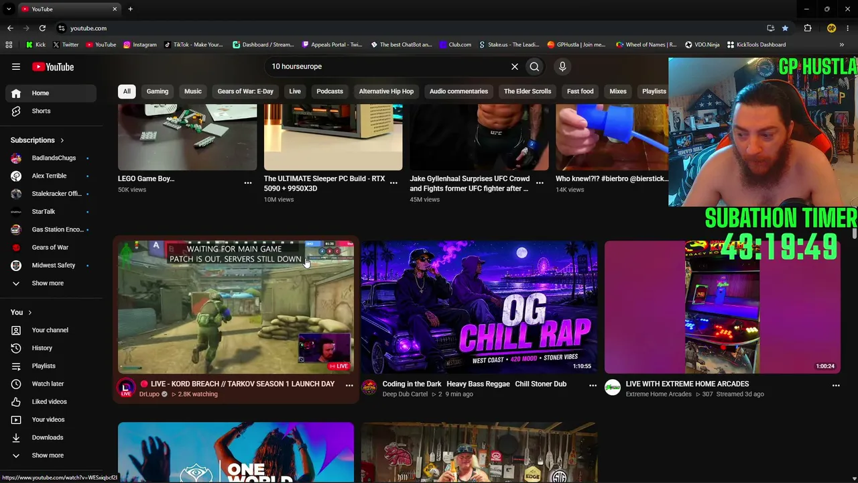Open options for Live With Extreme Home Arcades
Screen dimensions: 858x483
[x=836, y=385]
